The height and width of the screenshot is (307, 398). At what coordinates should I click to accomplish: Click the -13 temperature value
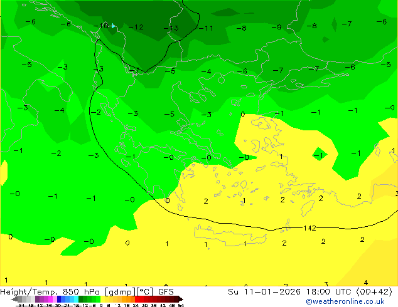171,28
